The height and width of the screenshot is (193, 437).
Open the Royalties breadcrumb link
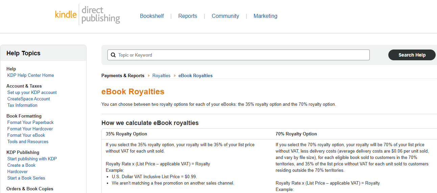pyautogui.click(x=161, y=75)
